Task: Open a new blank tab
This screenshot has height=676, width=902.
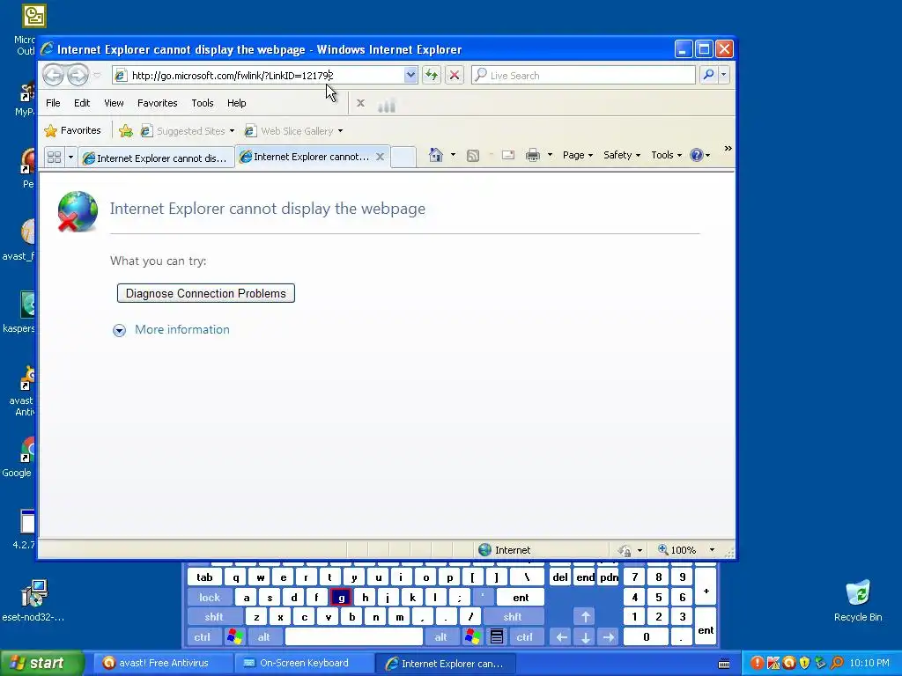Action: tap(403, 157)
